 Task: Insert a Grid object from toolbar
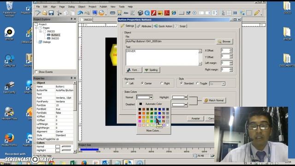pyautogui.click(x=229, y=13)
